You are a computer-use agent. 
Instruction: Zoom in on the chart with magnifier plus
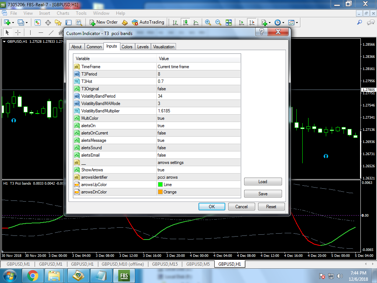coord(208,22)
